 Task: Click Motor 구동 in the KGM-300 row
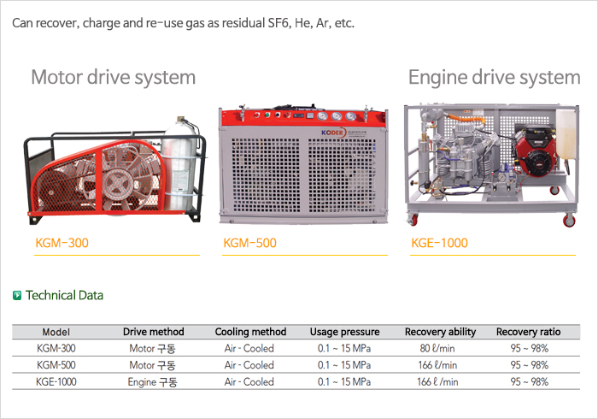pos(153,348)
